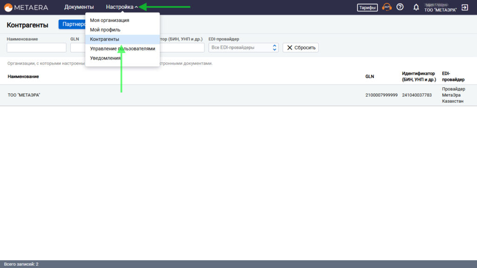Viewport: 477px width, 268px height.
Task: Go to Уведомления in the menu
Action: click(x=105, y=58)
